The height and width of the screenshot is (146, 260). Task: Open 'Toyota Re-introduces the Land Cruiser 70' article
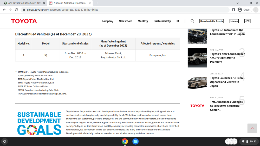(227, 32)
